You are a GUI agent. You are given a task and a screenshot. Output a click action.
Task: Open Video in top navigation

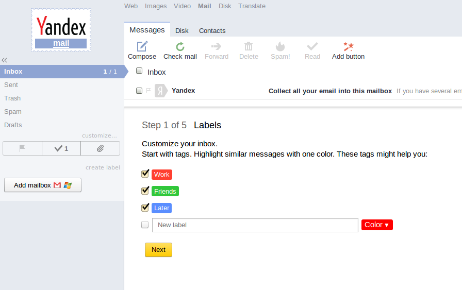[x=182, y=6]
